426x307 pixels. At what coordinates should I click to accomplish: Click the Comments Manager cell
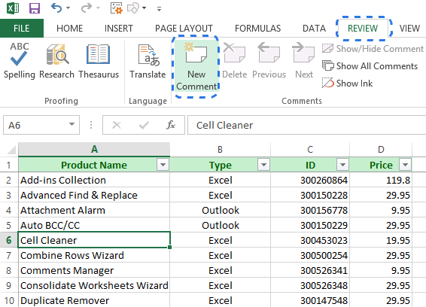(x=94, y=270)
